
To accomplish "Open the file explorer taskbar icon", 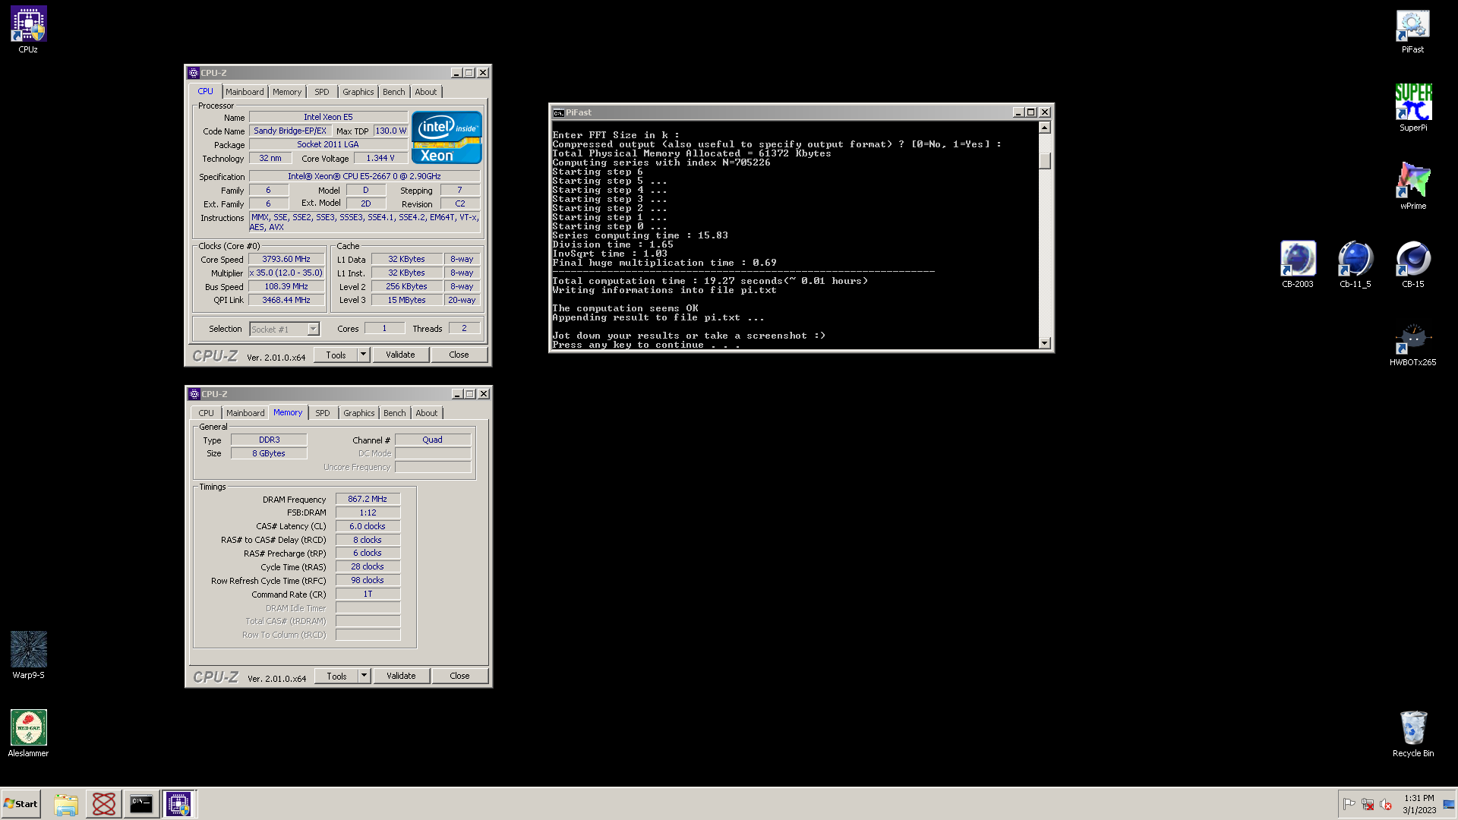I will [66, 804].
